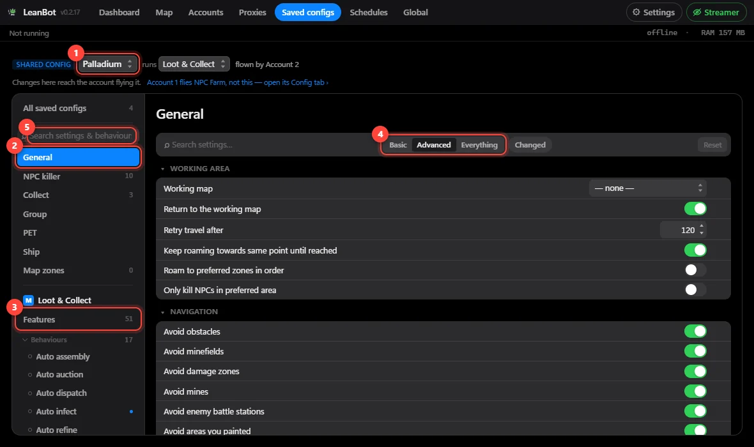Click the Not running status text
The height and width of the screenshot is (447, 754).
click(x=29, y=33)
